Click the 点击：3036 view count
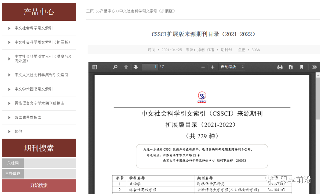The width and height of the screenshot is (322, 194). coord(249,50)
